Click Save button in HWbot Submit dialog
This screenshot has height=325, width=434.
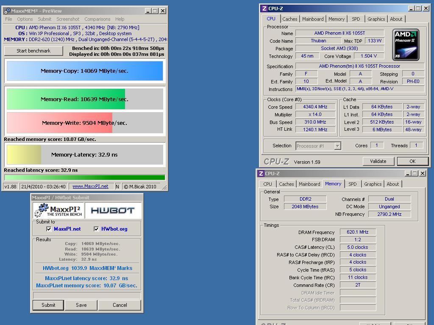click(81, 305)
